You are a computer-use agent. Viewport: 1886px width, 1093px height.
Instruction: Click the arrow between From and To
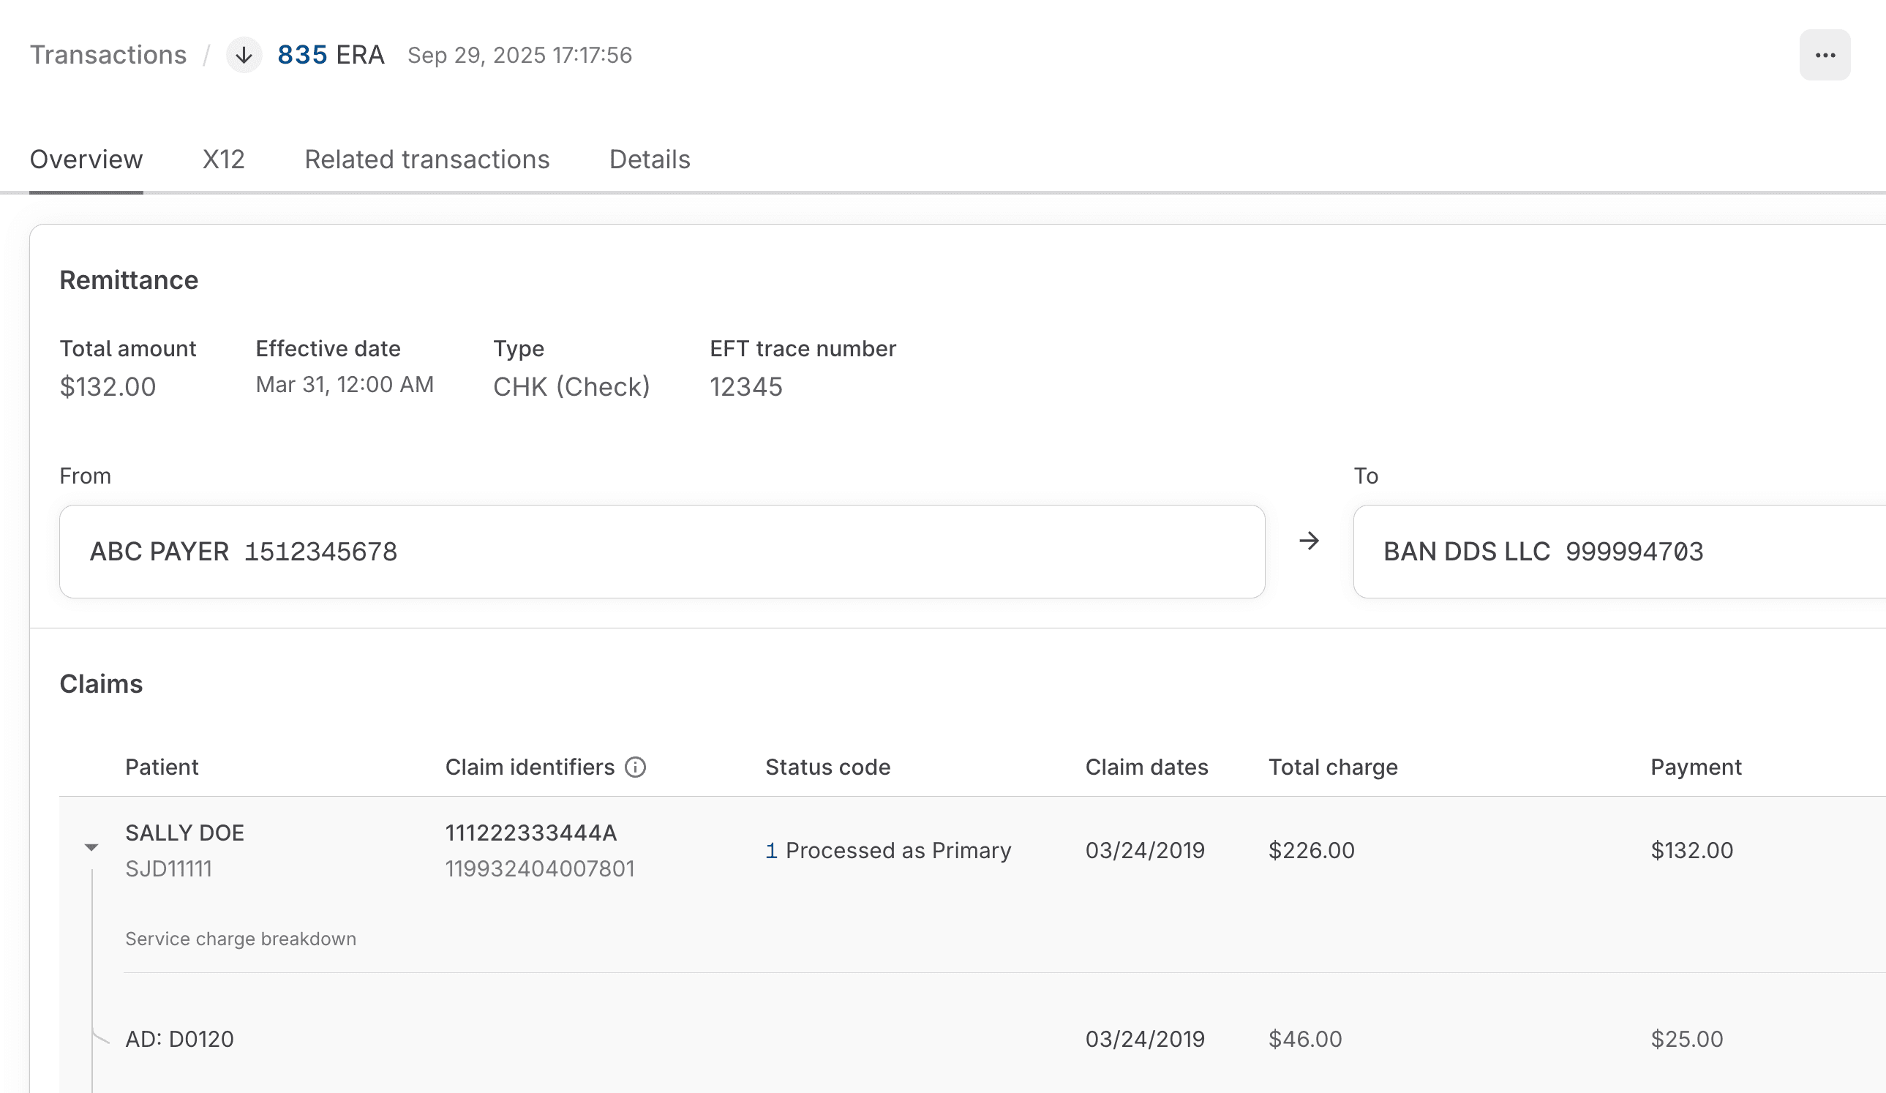(x=1308, y=541)
